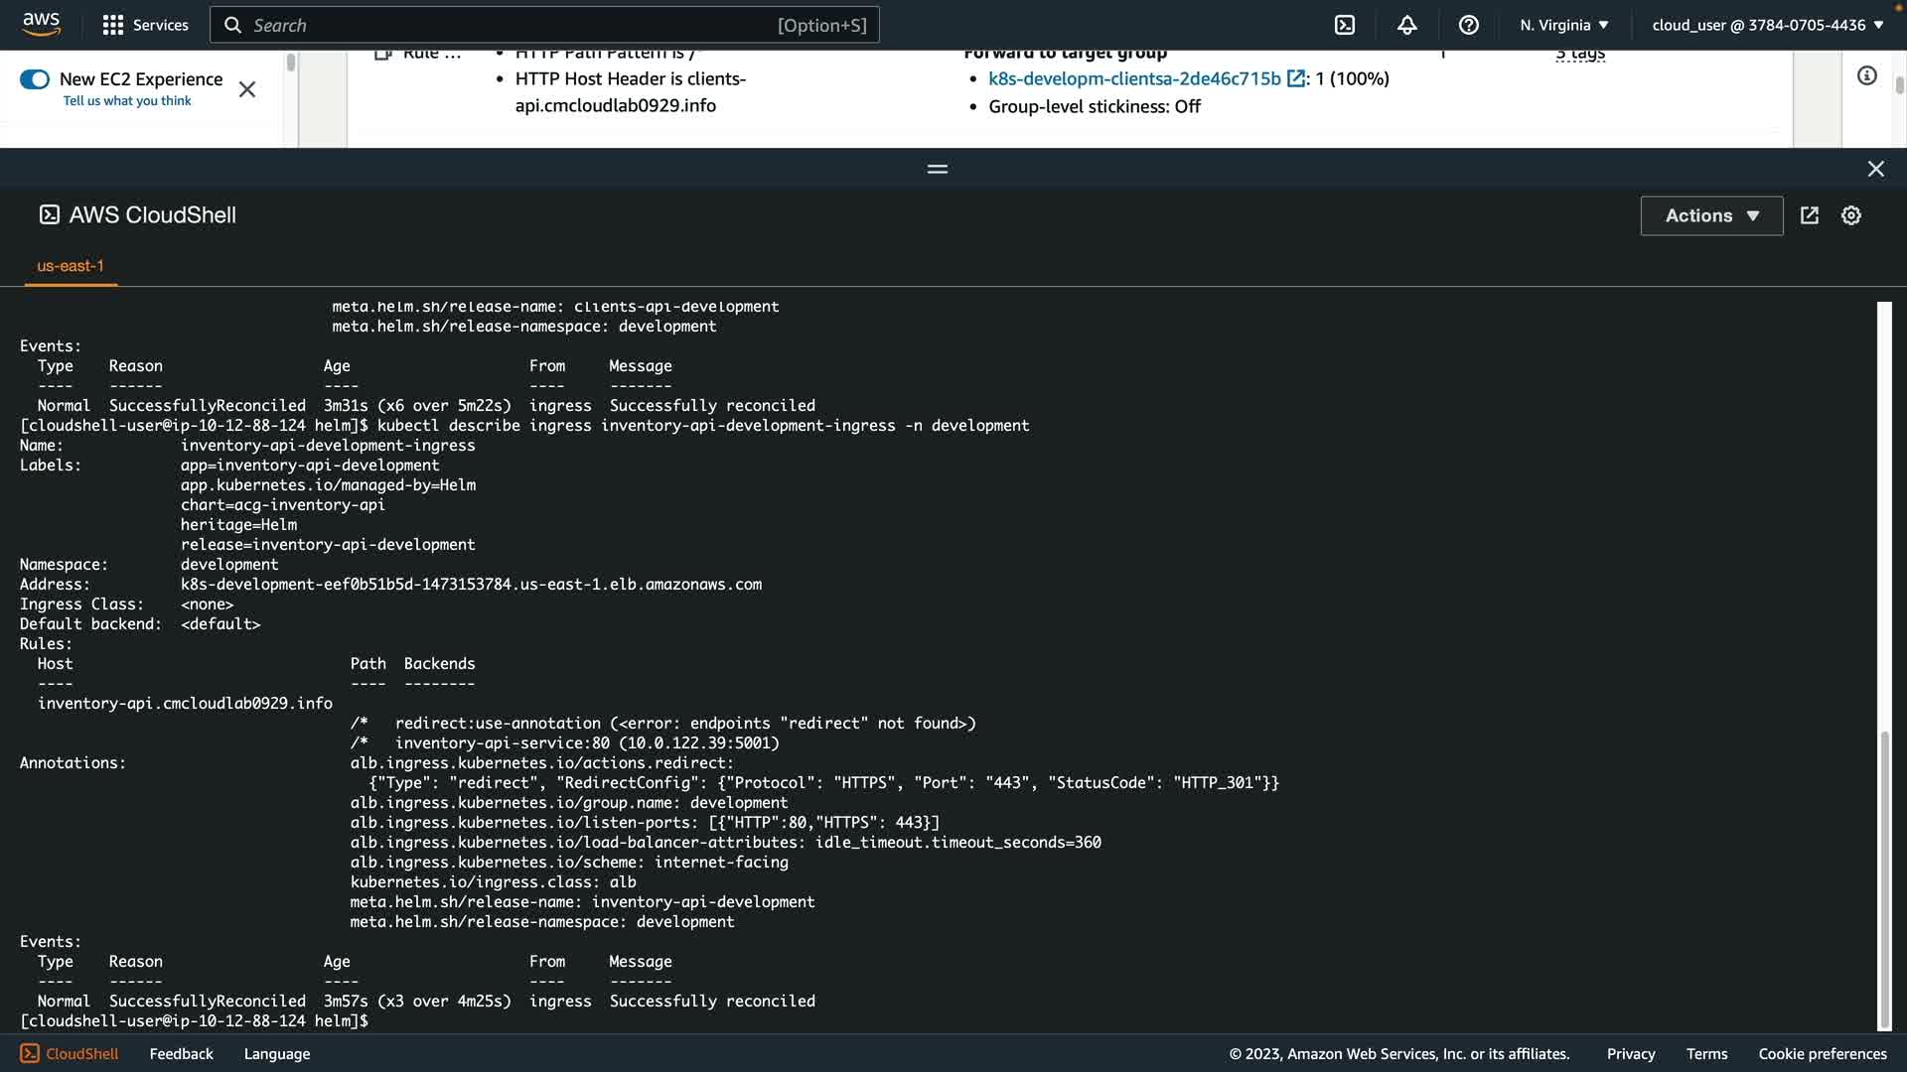
Task: Toggle off New EC2 Experience
Action: 35,79
